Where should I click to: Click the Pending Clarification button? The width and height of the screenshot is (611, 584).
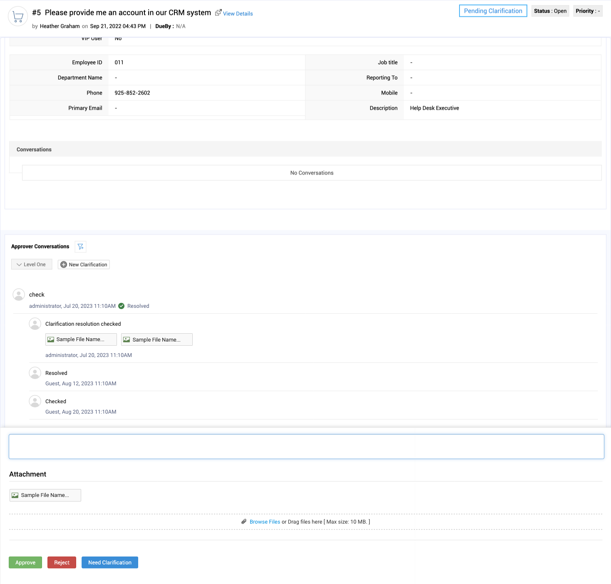point(493,11)
